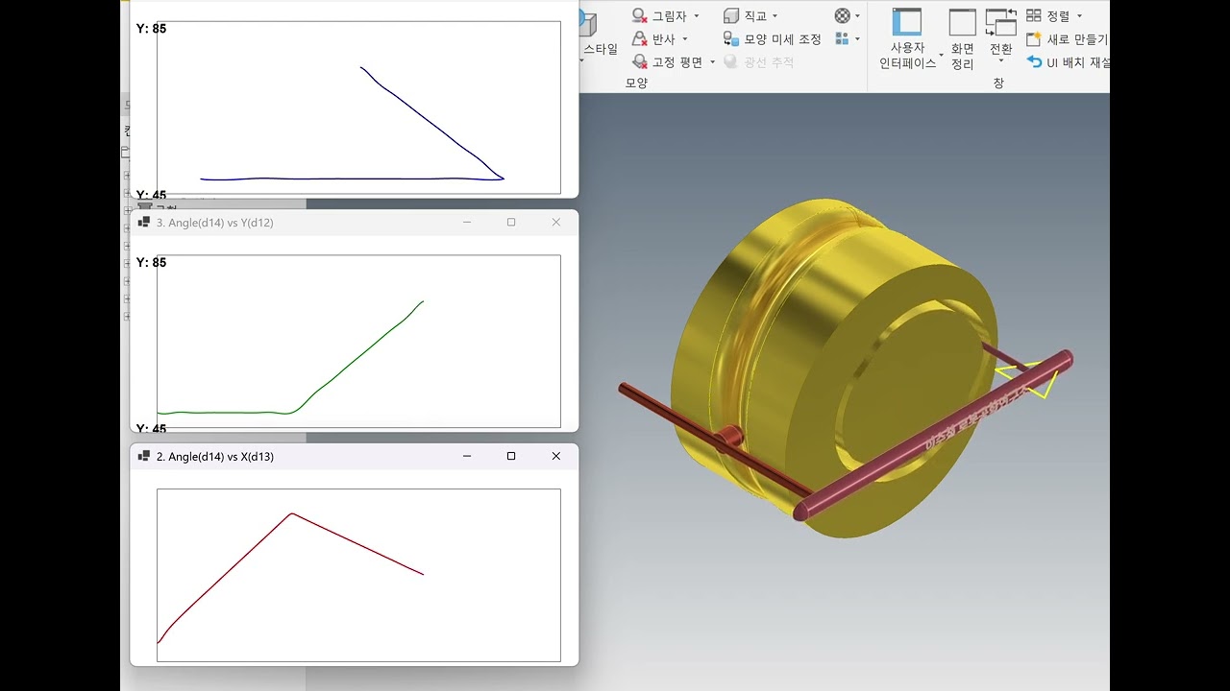Toggle the 고정 평면 ground plane
Screen dimensions: 1230x691
point(668,62)
